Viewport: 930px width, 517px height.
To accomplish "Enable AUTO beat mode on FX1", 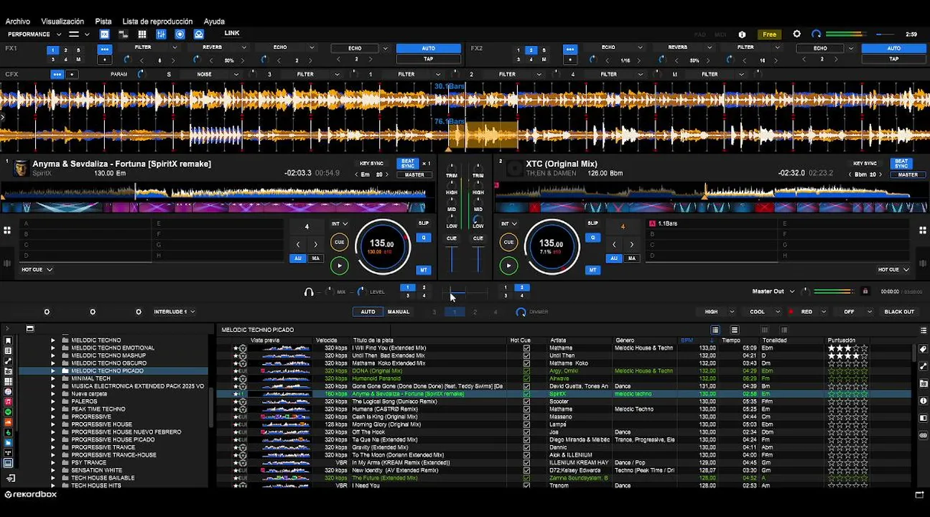I will click(429, 48).
